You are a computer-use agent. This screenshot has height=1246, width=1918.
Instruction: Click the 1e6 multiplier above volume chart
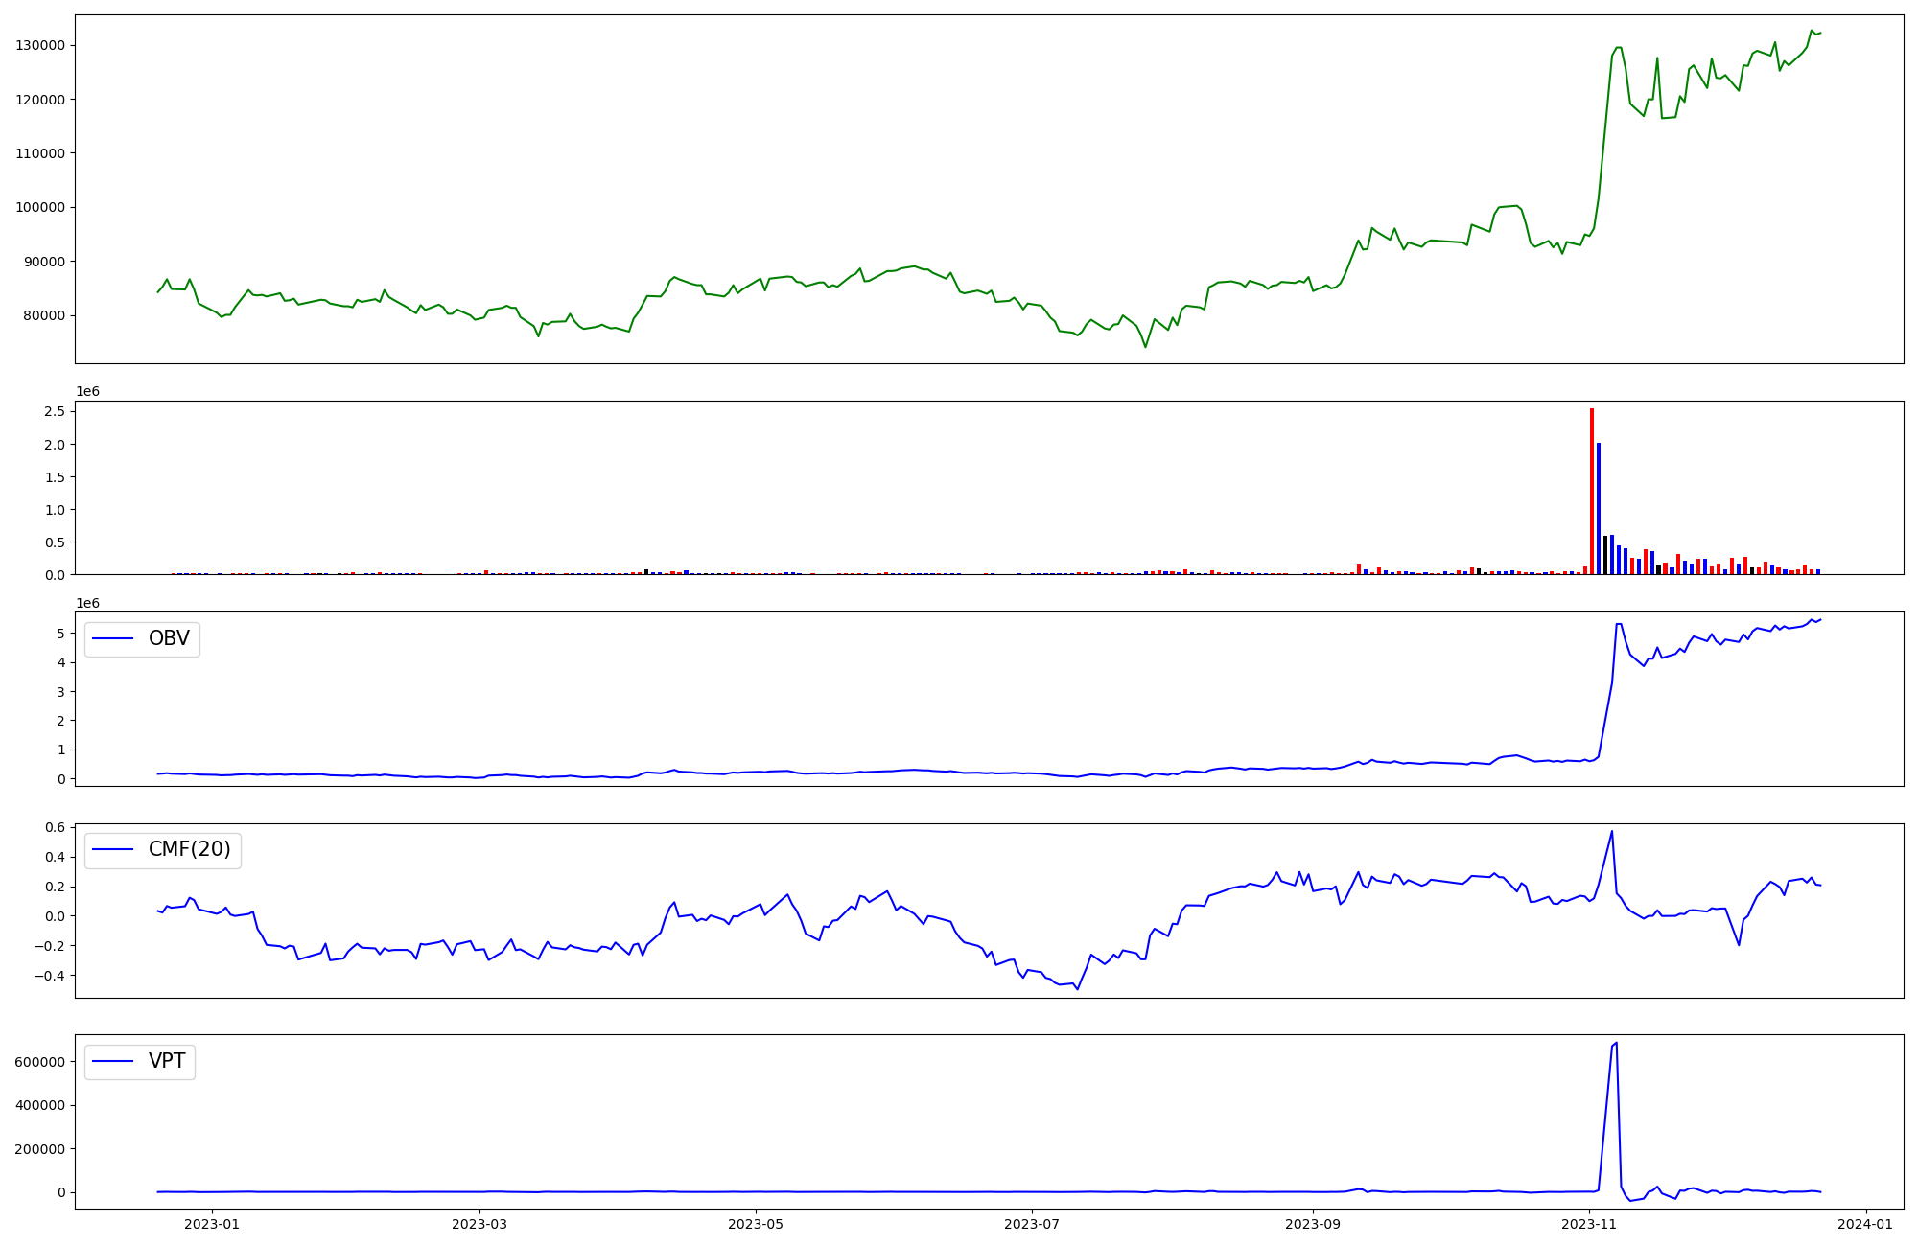point(87,392)
